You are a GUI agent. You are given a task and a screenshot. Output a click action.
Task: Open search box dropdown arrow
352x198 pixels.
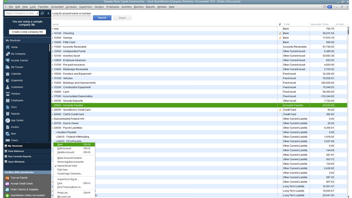37,13
